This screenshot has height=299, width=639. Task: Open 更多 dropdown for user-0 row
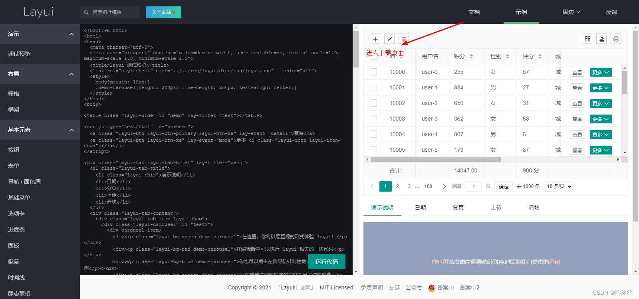coord(601,72)
